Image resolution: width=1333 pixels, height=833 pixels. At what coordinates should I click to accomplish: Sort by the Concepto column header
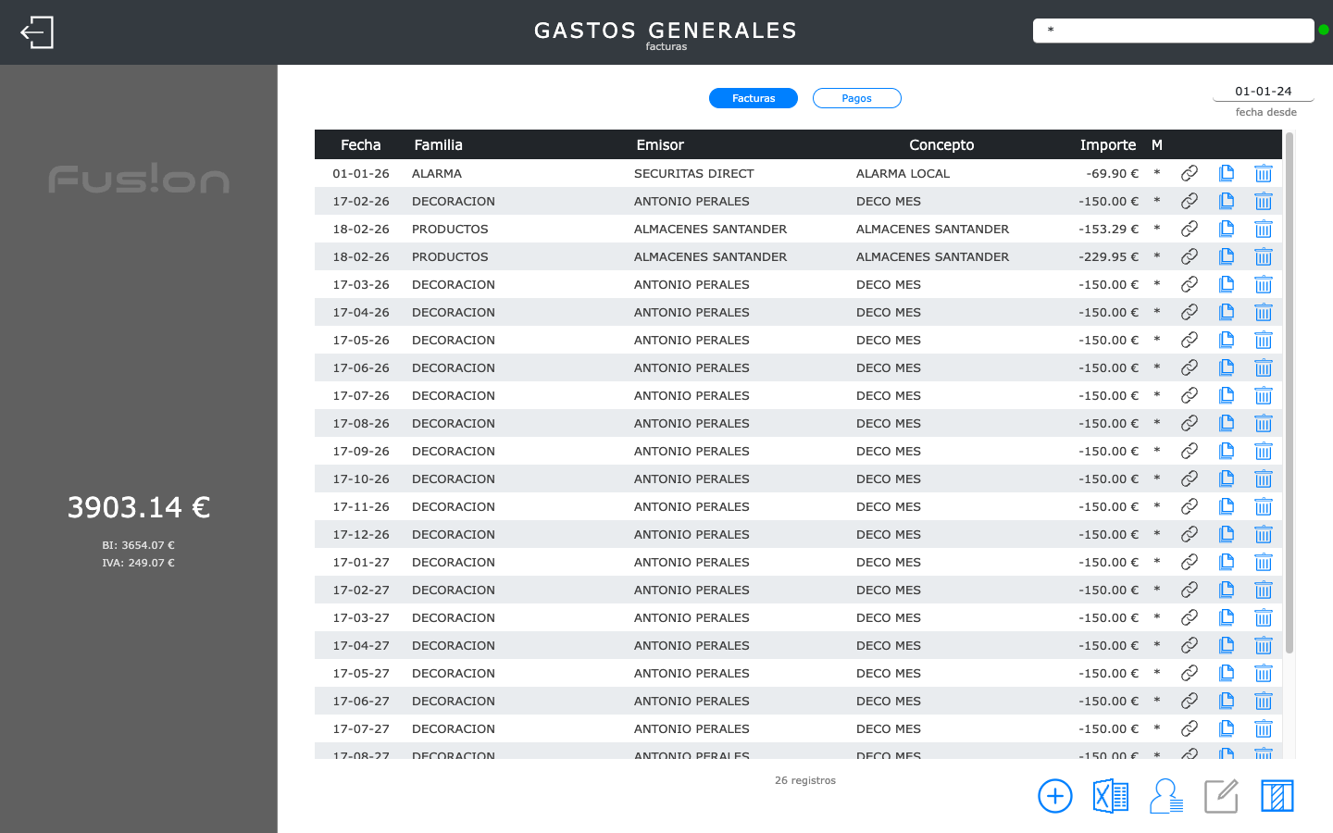[x=941, y=144]
